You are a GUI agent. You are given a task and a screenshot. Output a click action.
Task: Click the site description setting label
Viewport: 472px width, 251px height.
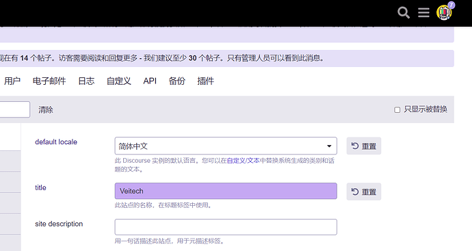click(x=59, y=224)
